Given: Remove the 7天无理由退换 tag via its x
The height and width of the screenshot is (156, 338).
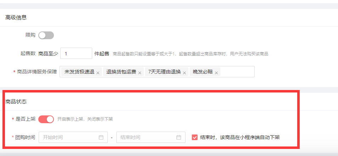Looking at the screenshot, I should point(184,73).
